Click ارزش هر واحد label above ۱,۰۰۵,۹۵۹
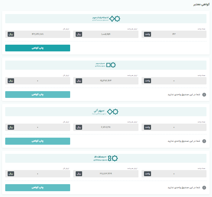 [132, 29]
